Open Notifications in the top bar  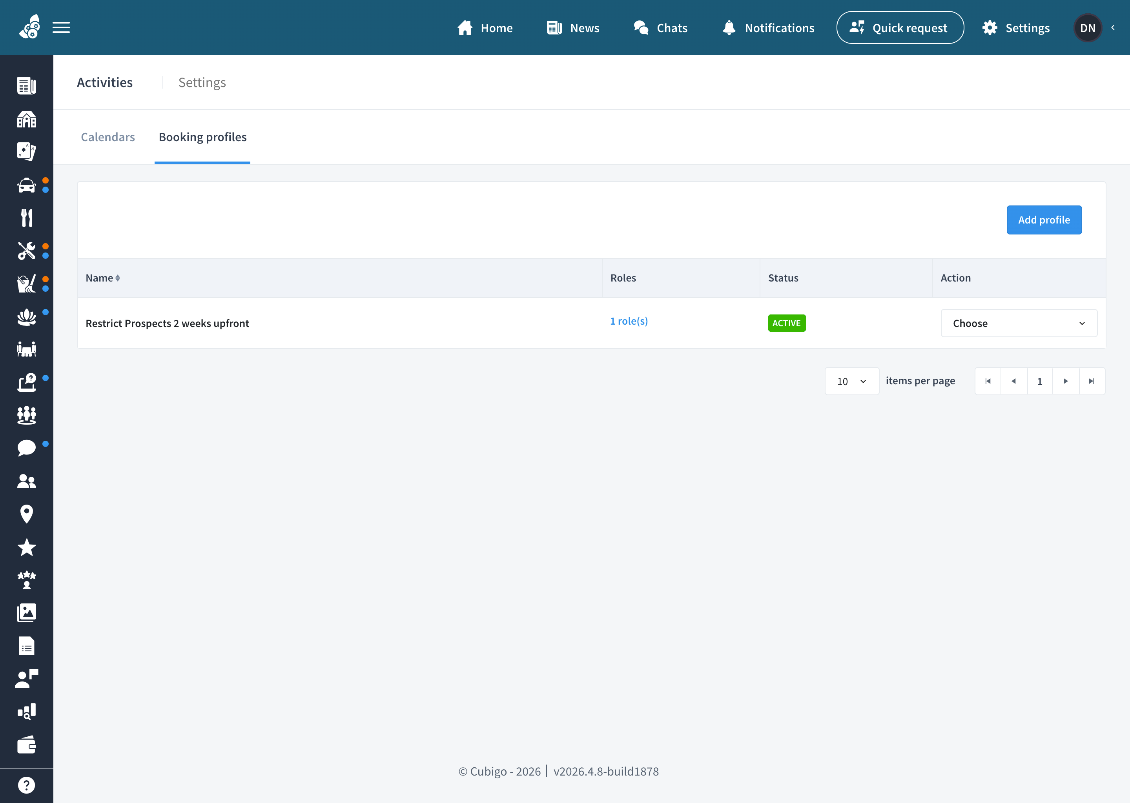(x=768, y=28)
